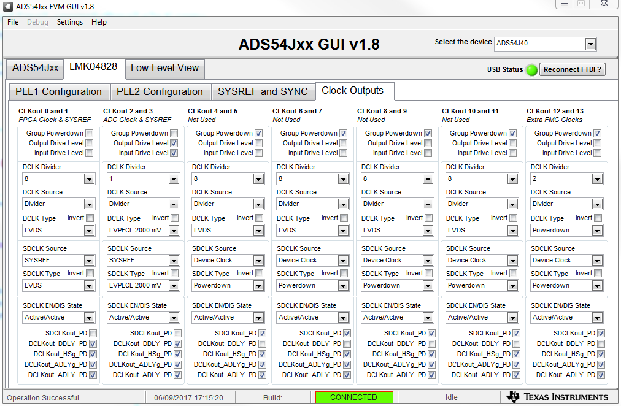Viewport: 621px width, 406px height.
Task: Open the SDCLK EN/DIS State dropdown for CLKout 12 and 13
Action: (596, 317)
